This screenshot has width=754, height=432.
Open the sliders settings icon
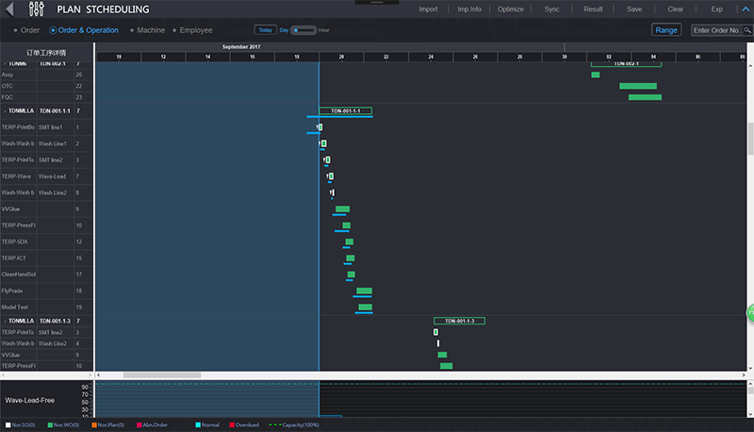click(x=37, y=10)
